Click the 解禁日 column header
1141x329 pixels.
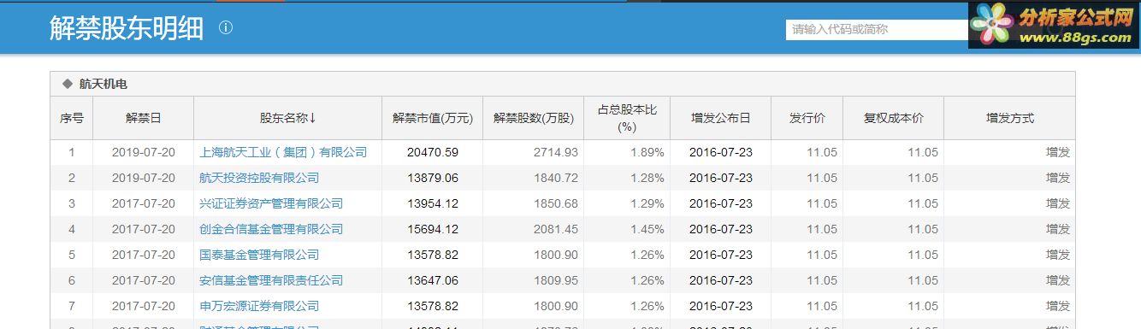143,118
